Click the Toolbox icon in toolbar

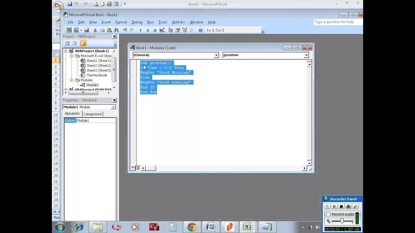coord(192,30)
